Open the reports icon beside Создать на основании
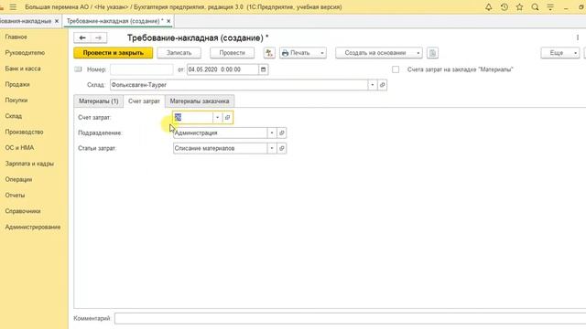 [x=432, y=53]
